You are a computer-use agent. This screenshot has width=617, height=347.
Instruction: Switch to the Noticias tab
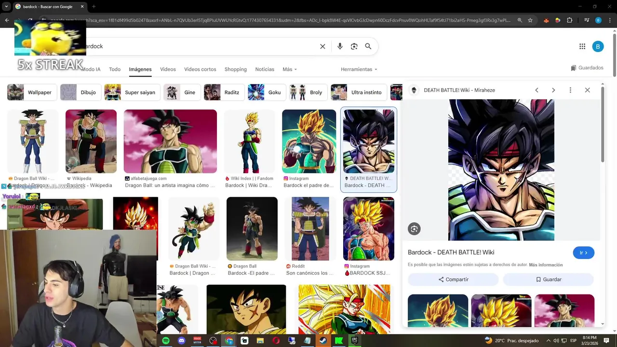point(265,69)
